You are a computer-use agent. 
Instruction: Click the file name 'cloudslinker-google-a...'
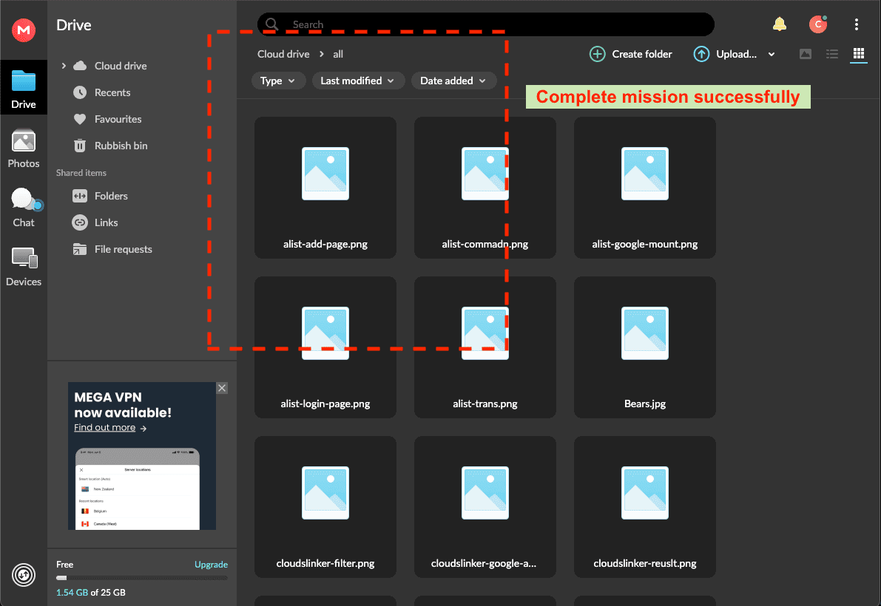point(484,563)
